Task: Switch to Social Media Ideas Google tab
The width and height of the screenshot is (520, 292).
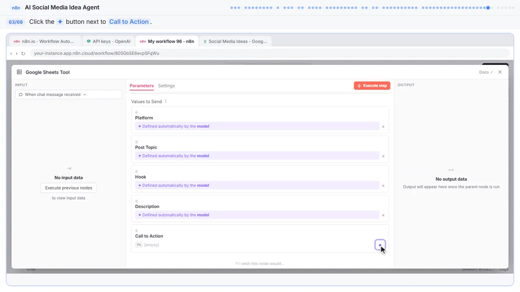Action: pyautogui.click(x=235, y=41)
